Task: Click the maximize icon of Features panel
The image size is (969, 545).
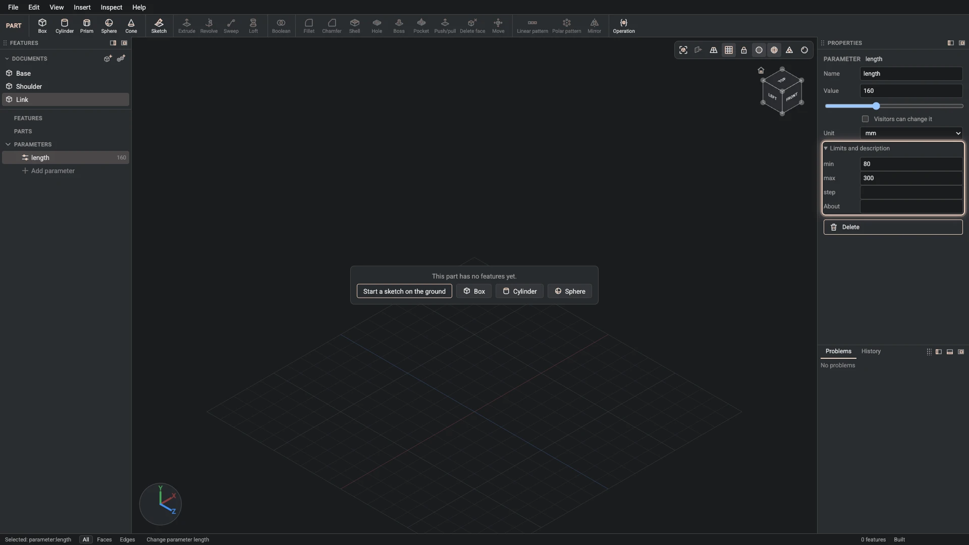Action: click(x=124, y=43)
